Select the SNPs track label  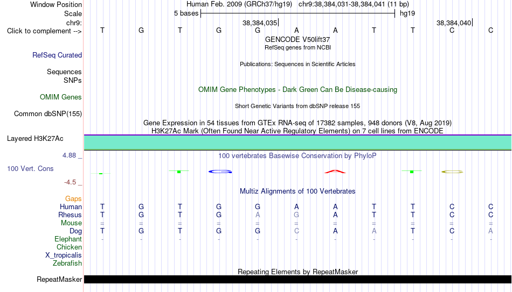[x=73, y=80]
